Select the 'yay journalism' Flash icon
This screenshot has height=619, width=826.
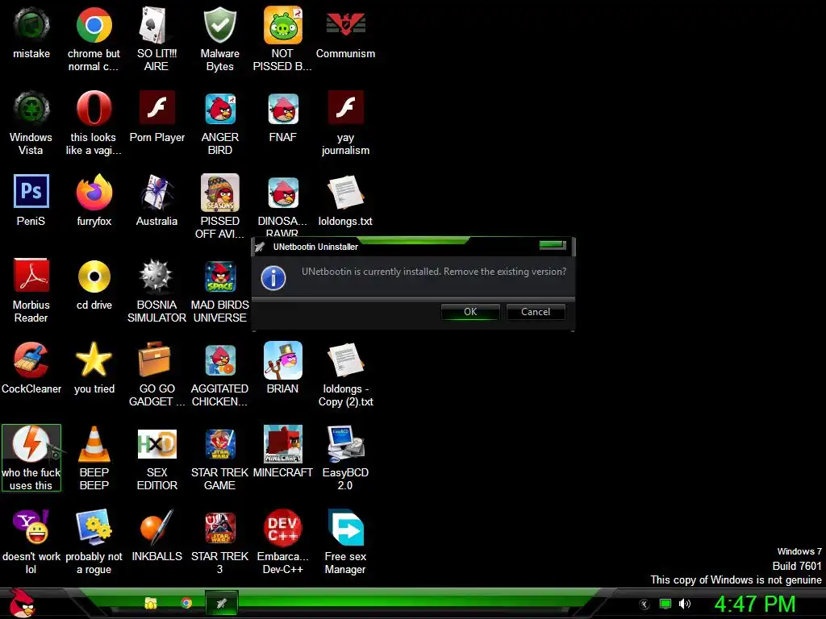tap(345, 109)
